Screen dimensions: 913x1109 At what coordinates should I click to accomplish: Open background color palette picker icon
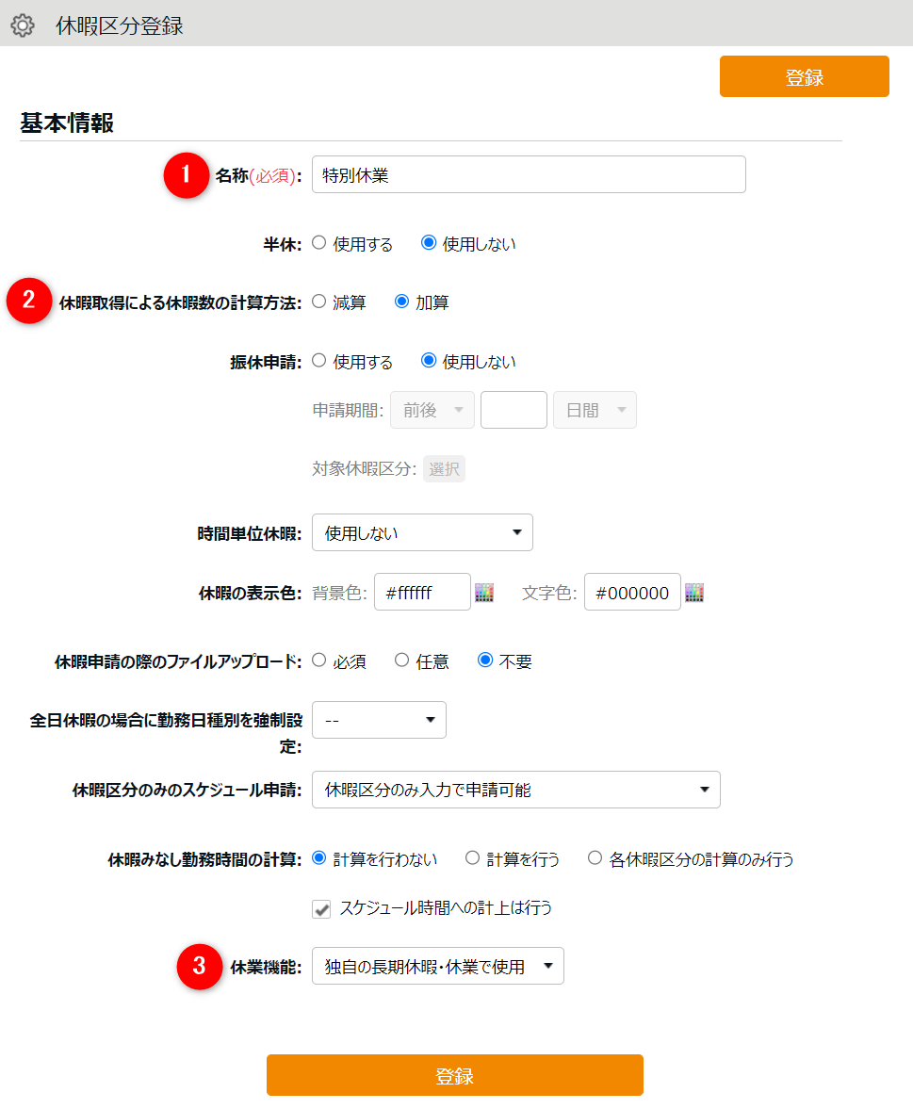(x=484, y=593)
